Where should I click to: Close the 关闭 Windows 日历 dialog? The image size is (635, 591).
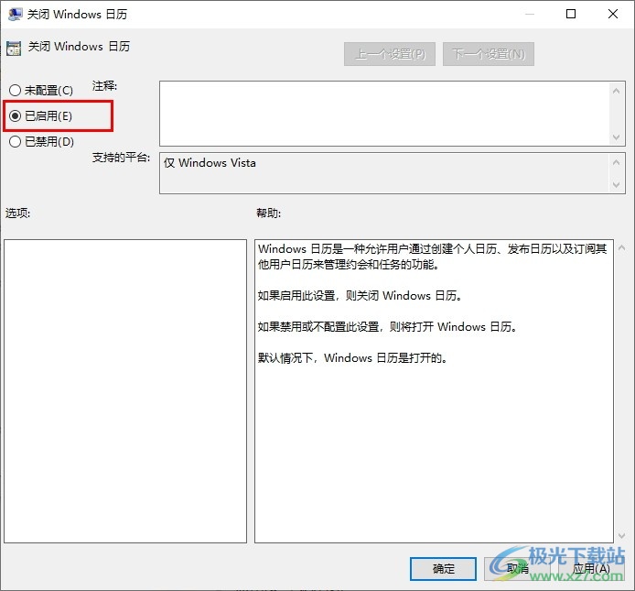(x=613, y=14)
